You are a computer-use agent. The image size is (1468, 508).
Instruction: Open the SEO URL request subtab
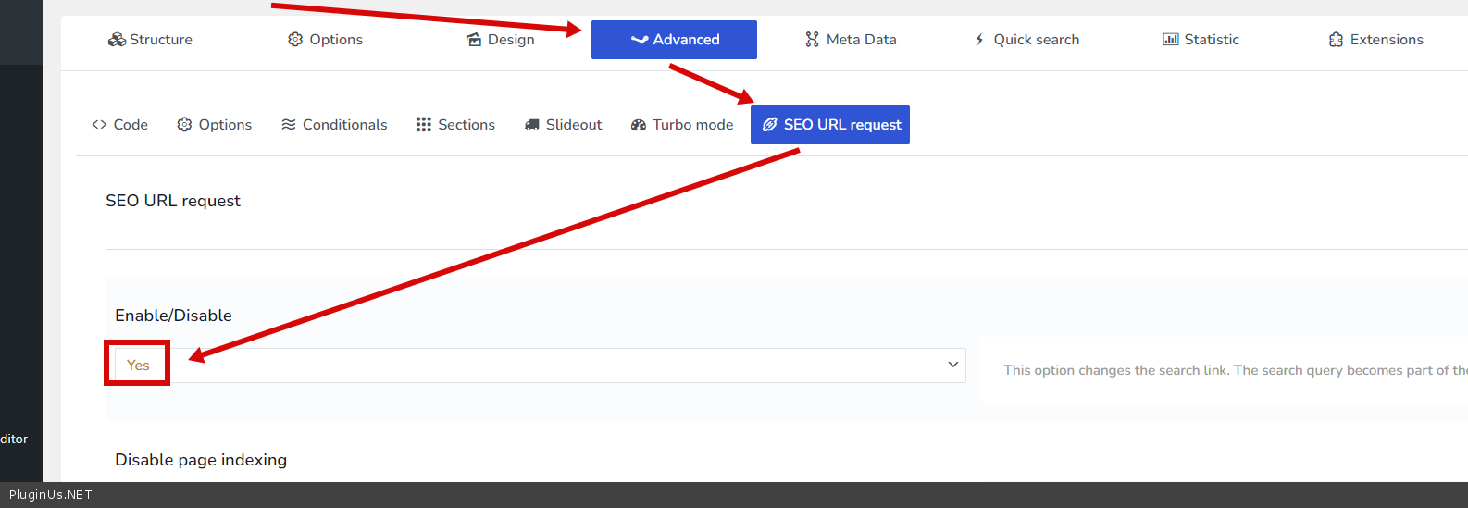pyautogui.click(x=830, y=125)
